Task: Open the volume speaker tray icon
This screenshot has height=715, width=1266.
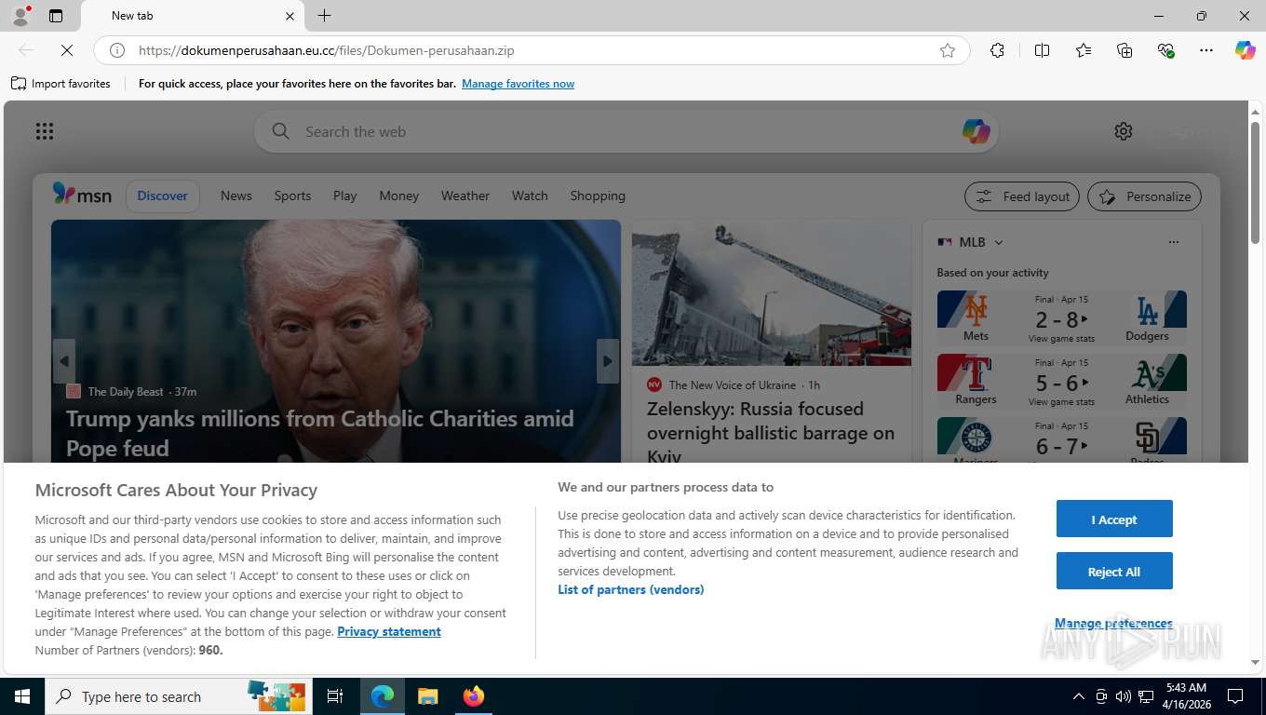Action: [x=1123, y=696]
